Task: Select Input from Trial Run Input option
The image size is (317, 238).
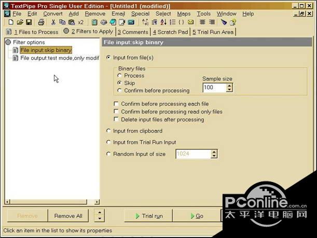Action: tap(108, 142)
